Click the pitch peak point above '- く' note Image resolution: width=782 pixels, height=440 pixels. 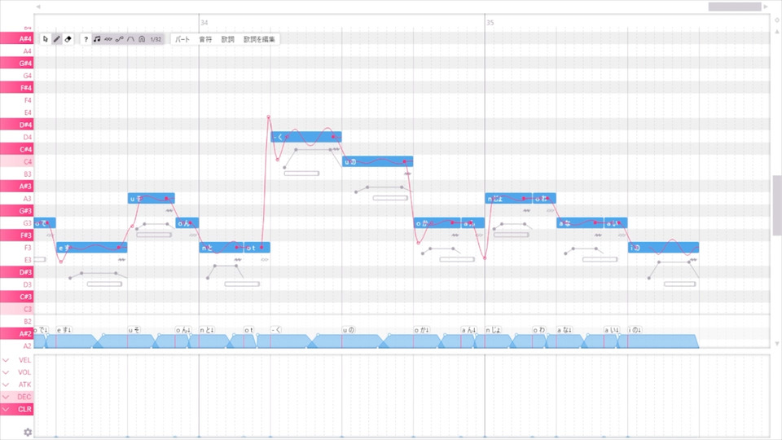coord(268,117)
